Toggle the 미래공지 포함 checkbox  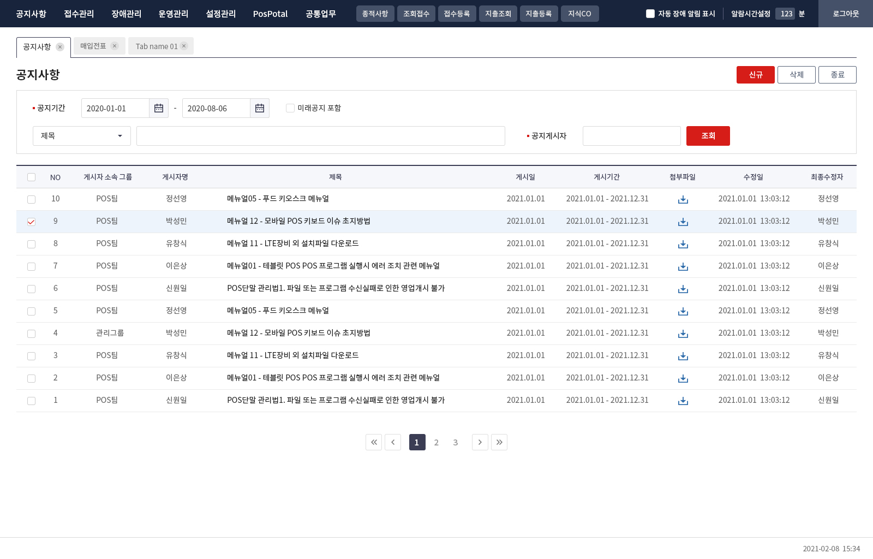[x=290, y=108]
